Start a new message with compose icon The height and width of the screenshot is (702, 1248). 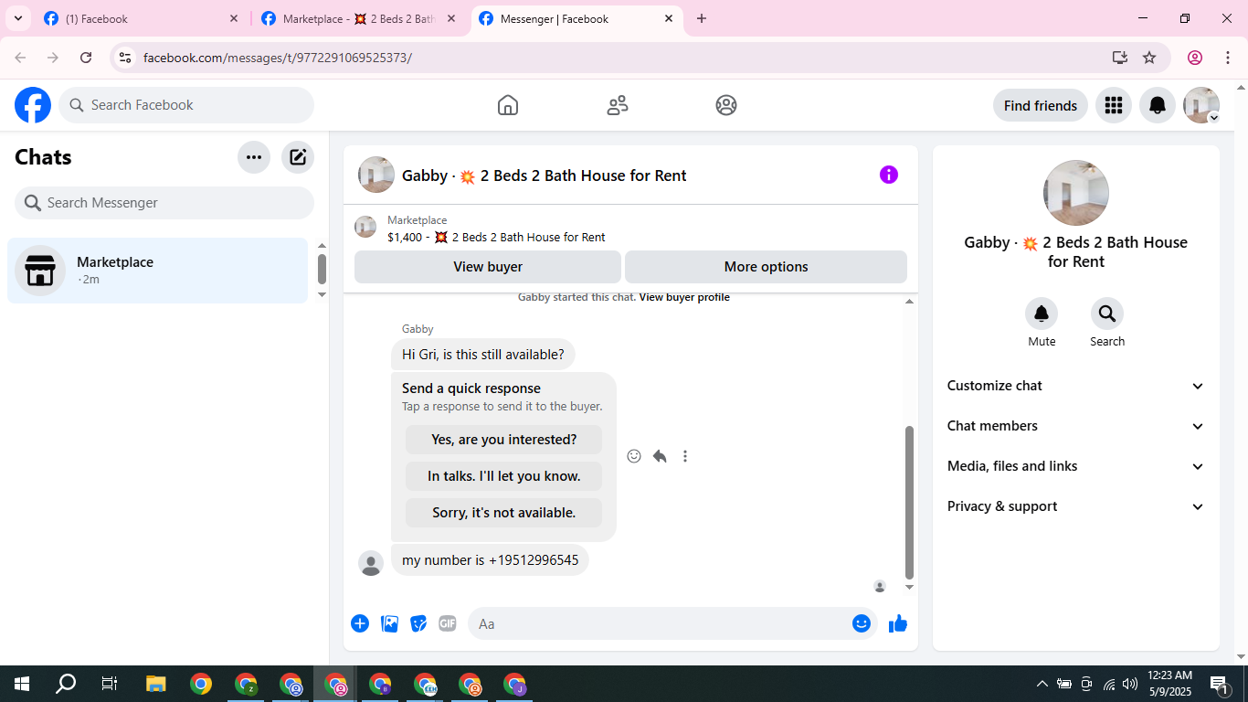pyautogui.click(x=298, y=157)
